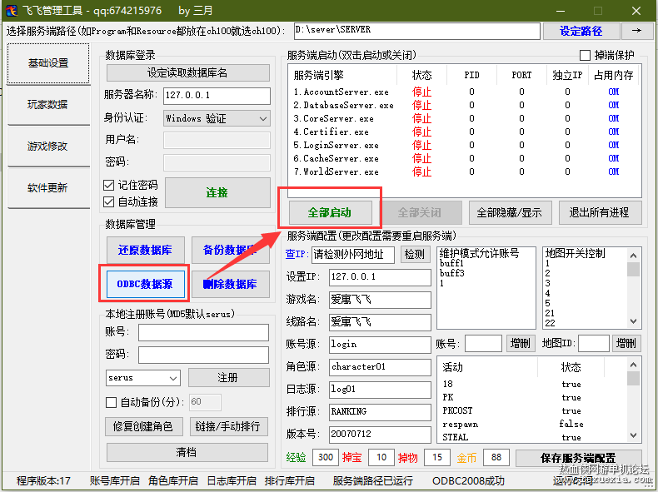658x492 pixels.
Task: Select 5.LoginServer.exe row in engine list
Action: point(465,145)
